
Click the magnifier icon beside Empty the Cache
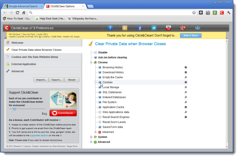tap(186, 77)
